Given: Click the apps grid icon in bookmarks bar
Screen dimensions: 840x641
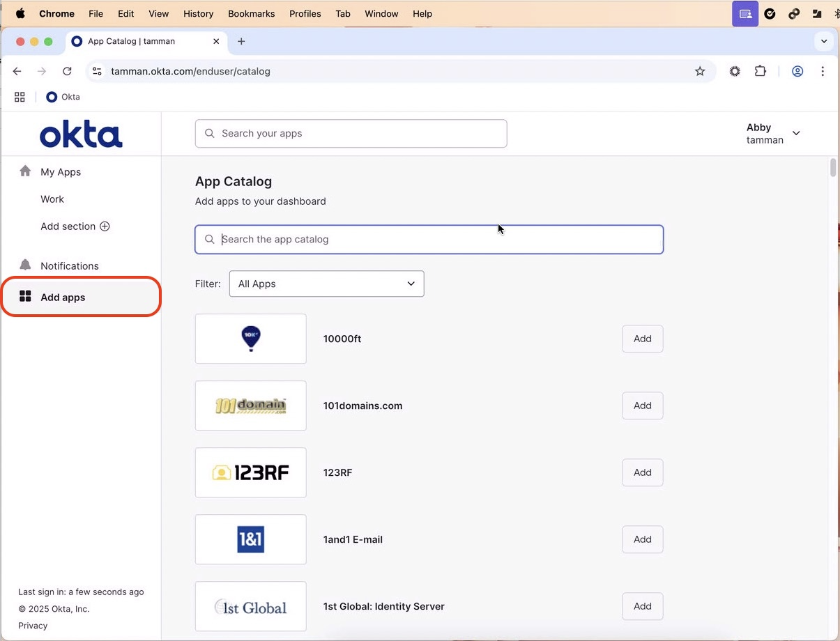Looking at the screenshot, I should (x=20, y=97).
